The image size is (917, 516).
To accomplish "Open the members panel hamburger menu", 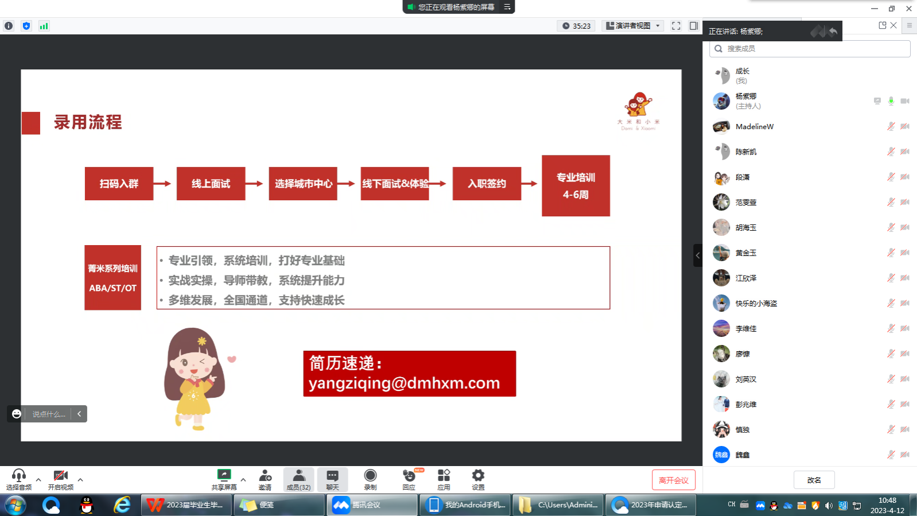I will [x=909, y=25].
